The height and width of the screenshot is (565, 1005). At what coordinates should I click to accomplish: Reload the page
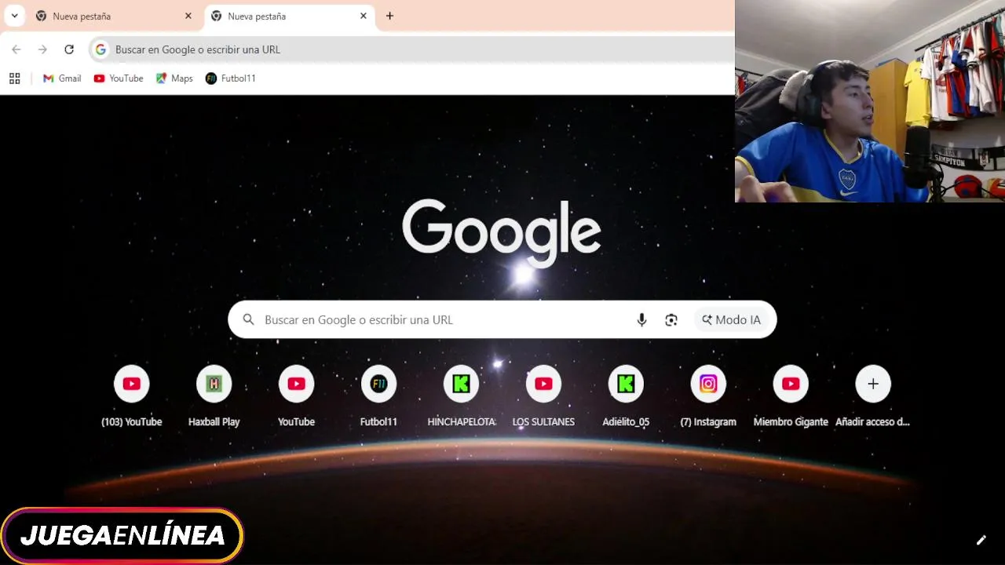[x=69, y=49]
